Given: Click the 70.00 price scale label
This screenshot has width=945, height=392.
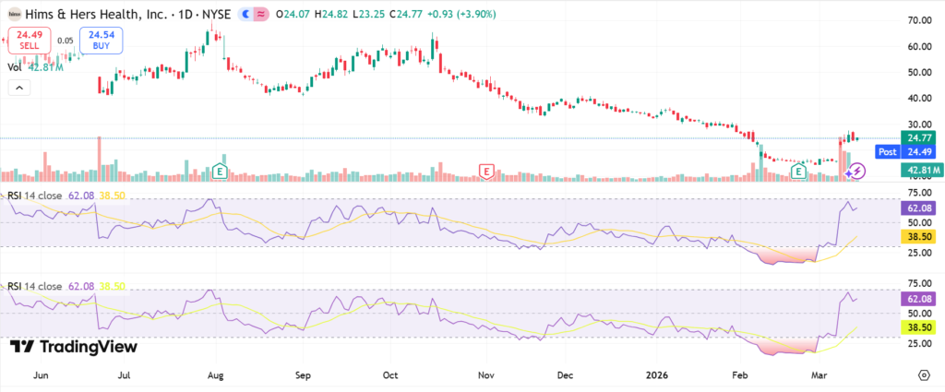Looking at the screenshot, I should point(921,20).
